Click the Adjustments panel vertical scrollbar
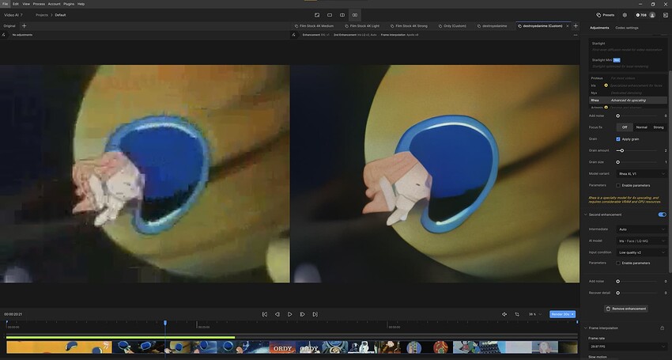 click(x=670, y=172)
